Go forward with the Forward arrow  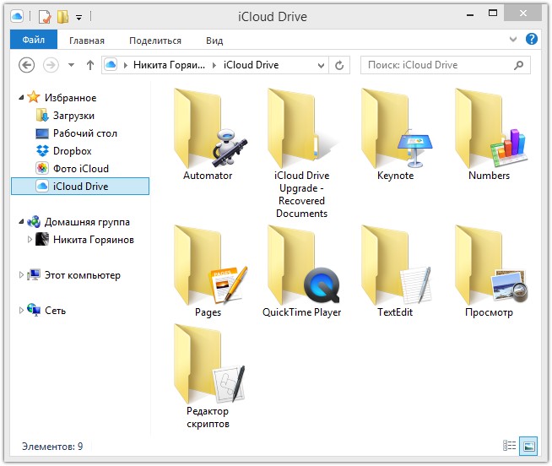pos(51,65)
